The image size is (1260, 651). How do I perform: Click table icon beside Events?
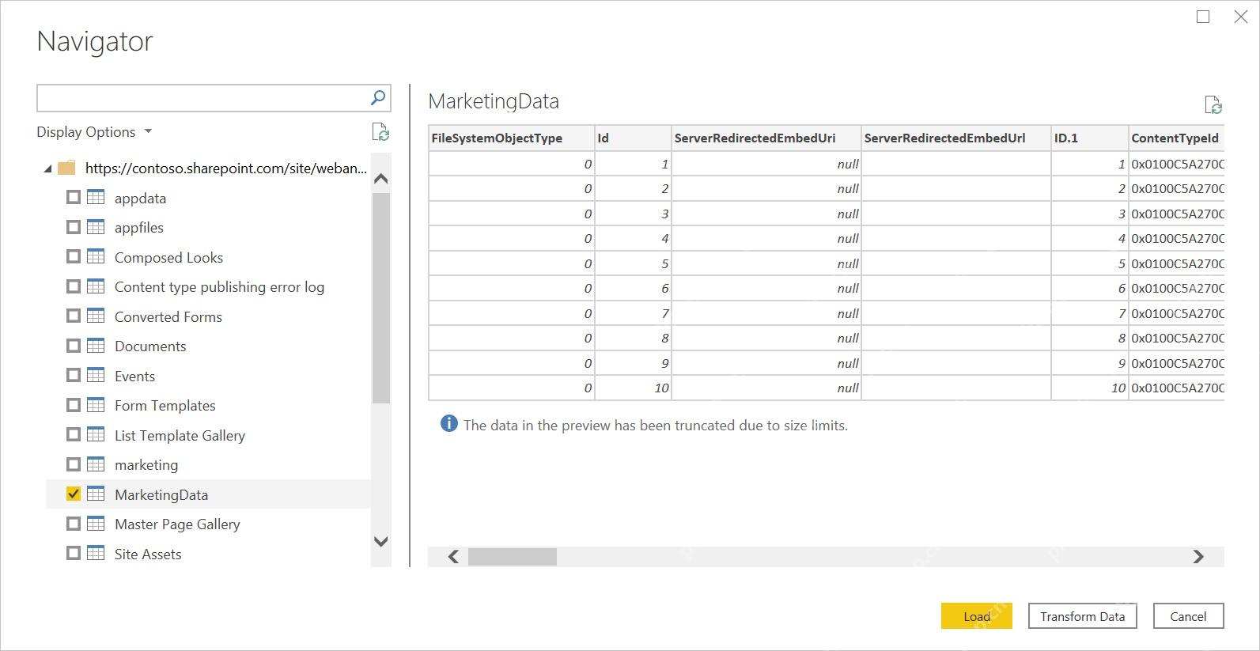[96, 375]
